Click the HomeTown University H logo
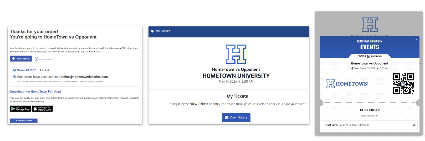Screen dimensions: 425x141 coord(236,54)
